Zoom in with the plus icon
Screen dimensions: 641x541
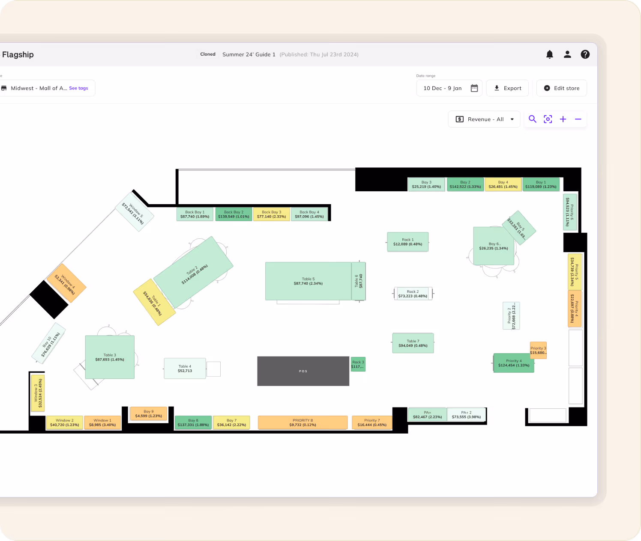(563, 119)
